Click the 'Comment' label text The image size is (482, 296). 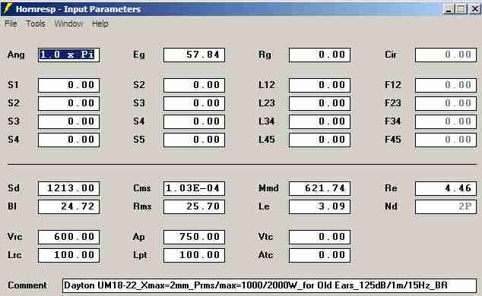click(27, 285)
